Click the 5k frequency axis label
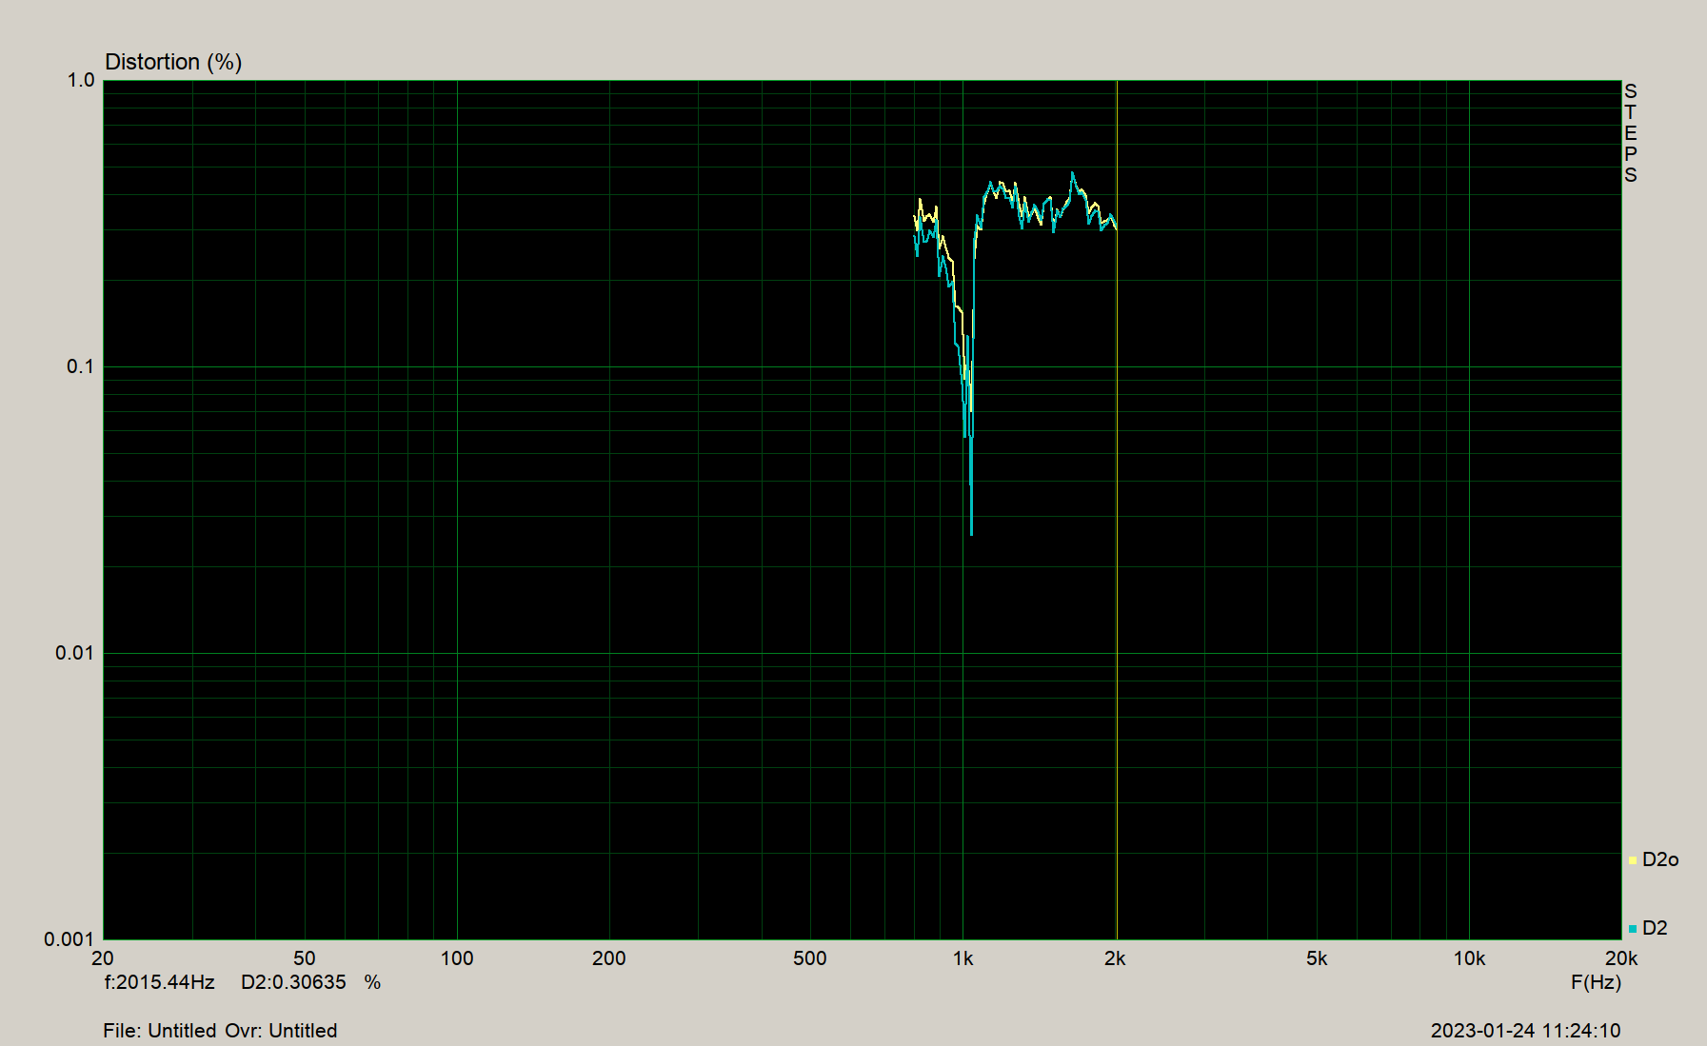 pos(1317,958)
